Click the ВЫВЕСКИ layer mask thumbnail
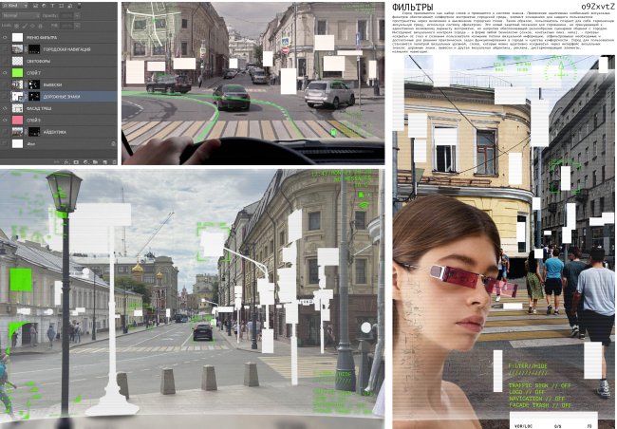617x429 pixels. pos(33,84)
